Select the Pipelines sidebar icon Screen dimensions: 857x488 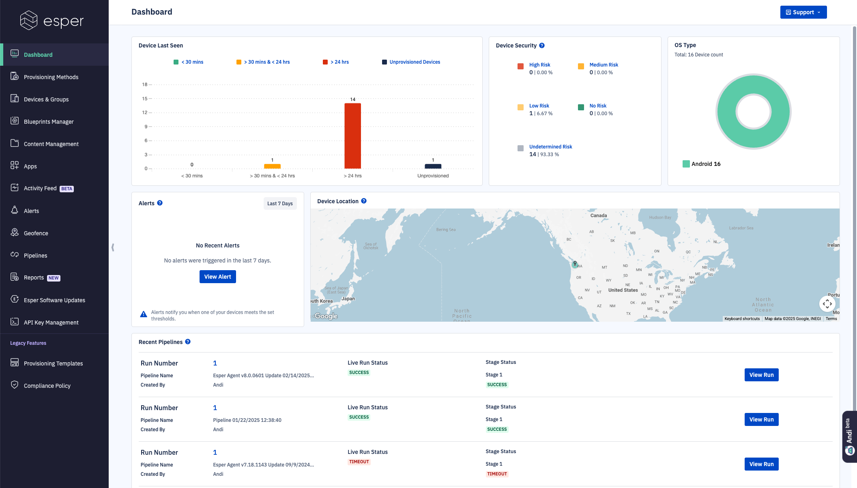click(x=14, y=255)
